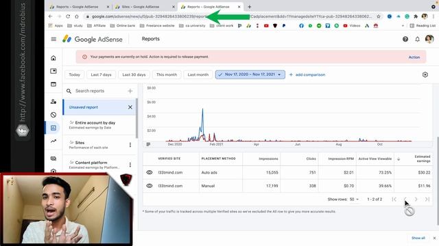Image resolution: width=439 pixels, height=246 pixels.
Task: Close the Unsaved report entry
Action: 130,107
